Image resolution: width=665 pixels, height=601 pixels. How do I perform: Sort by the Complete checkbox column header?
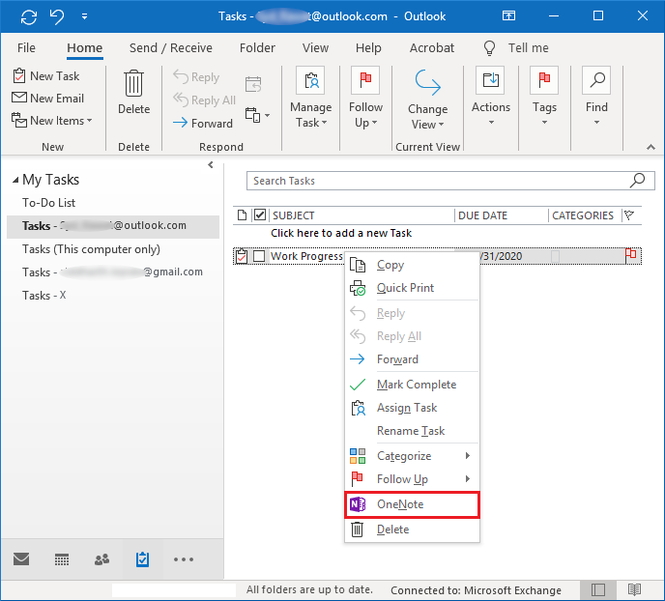[x=260, y=215]
